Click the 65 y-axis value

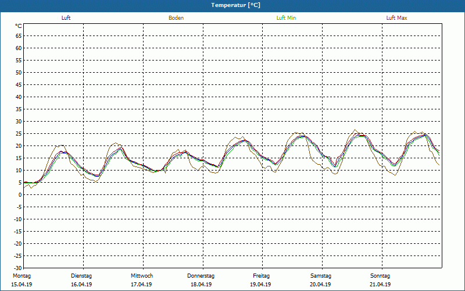coord(19,36)
